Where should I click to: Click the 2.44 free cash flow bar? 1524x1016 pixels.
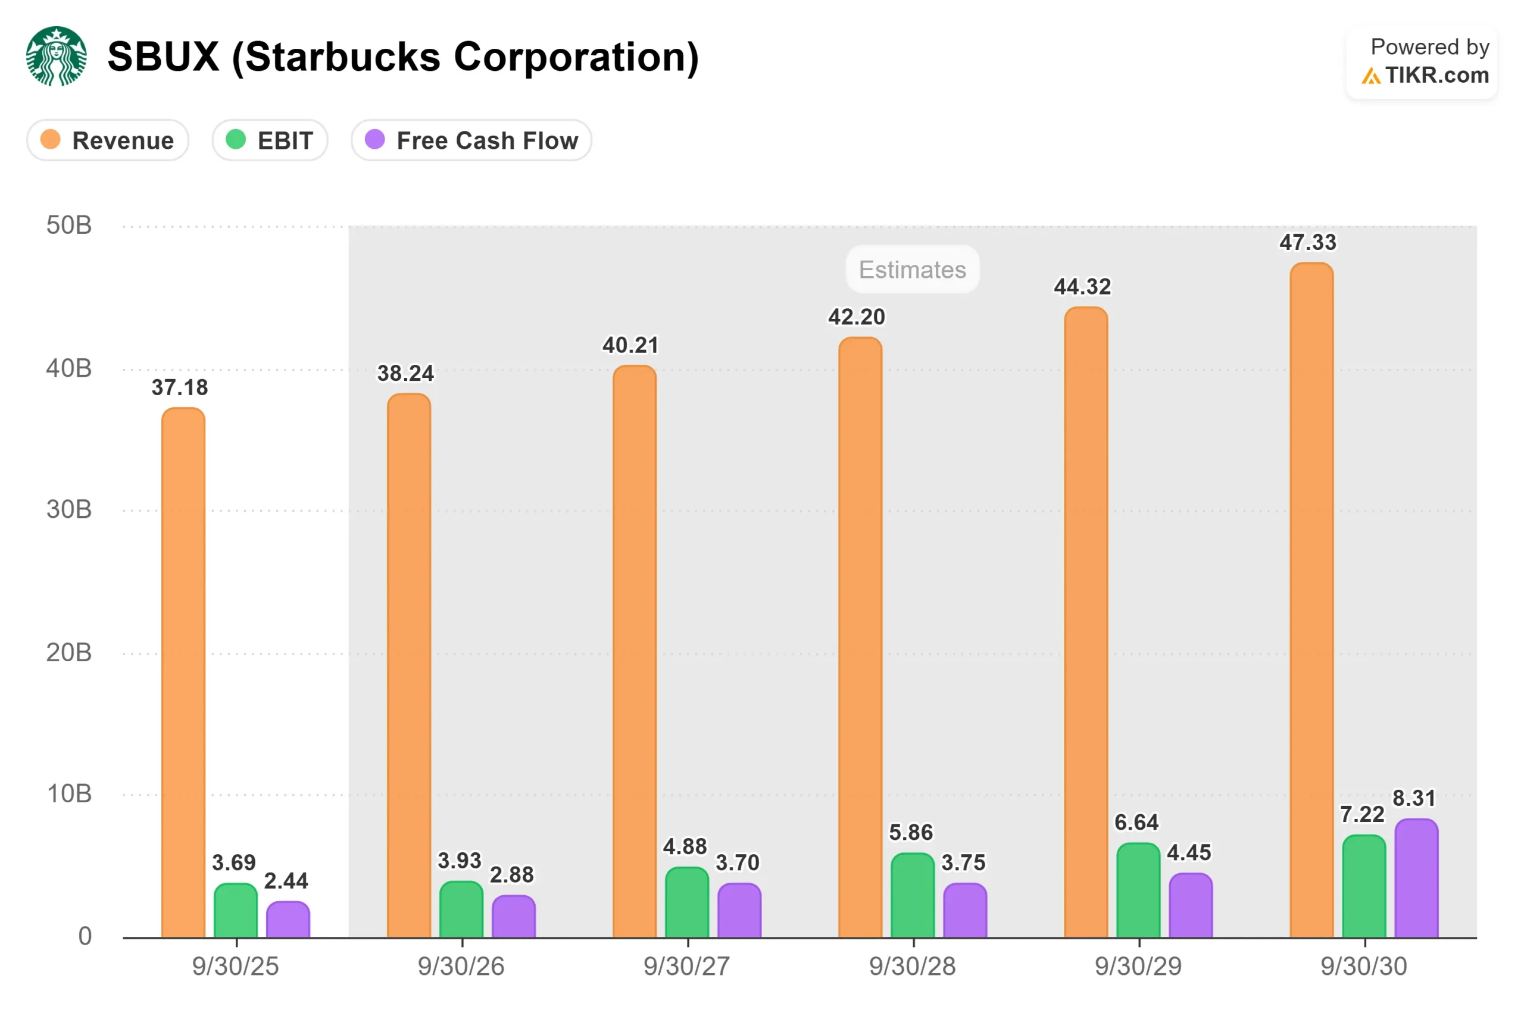coord(288,920)
